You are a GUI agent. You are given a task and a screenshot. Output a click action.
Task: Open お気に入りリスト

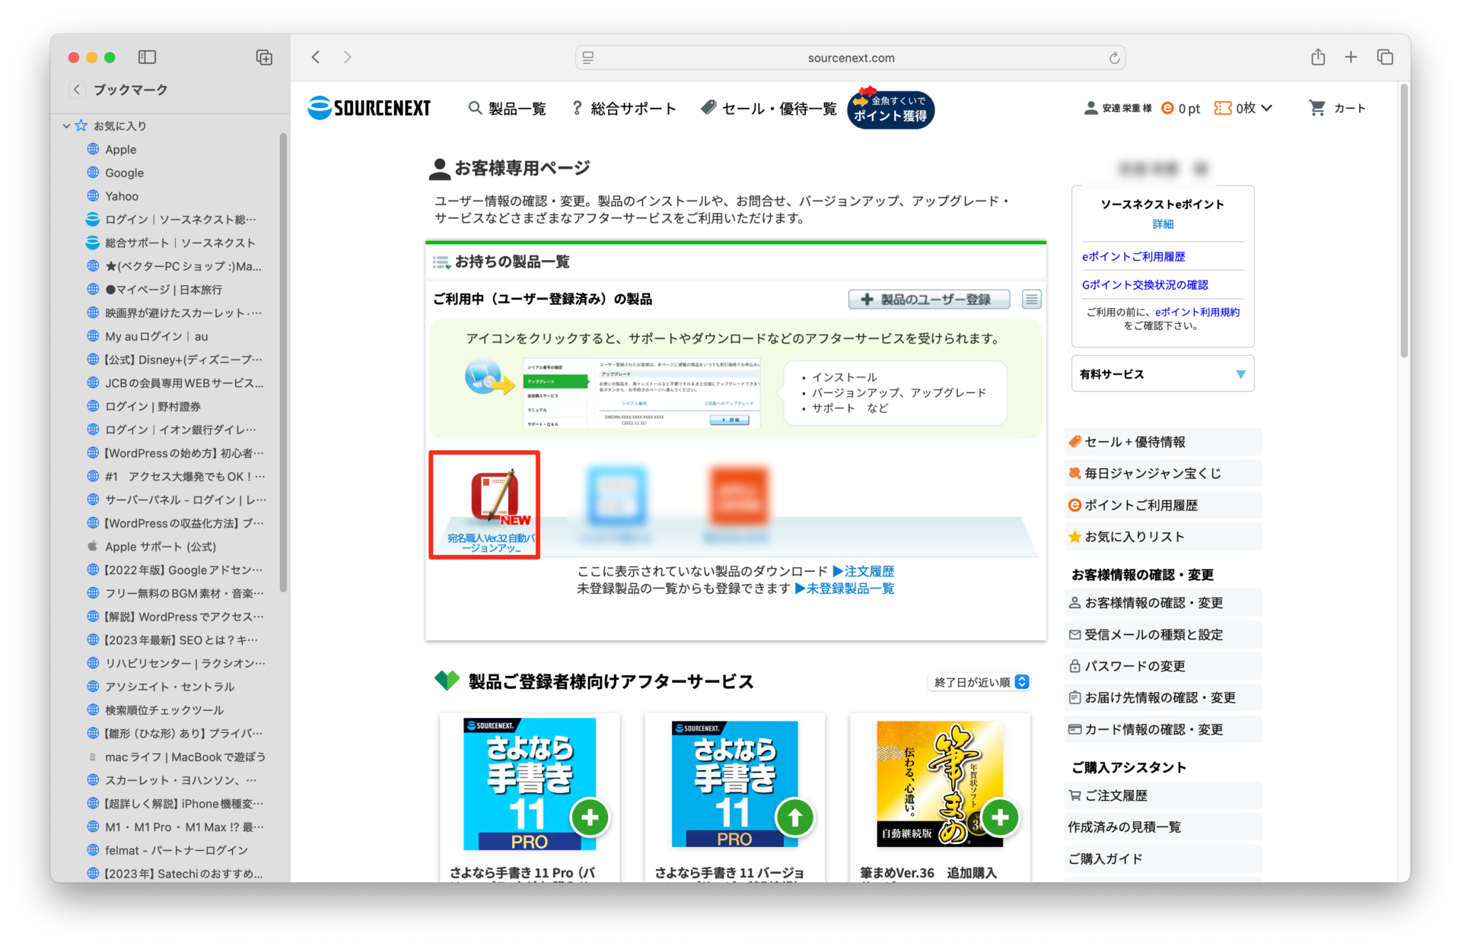point(1163,537)
